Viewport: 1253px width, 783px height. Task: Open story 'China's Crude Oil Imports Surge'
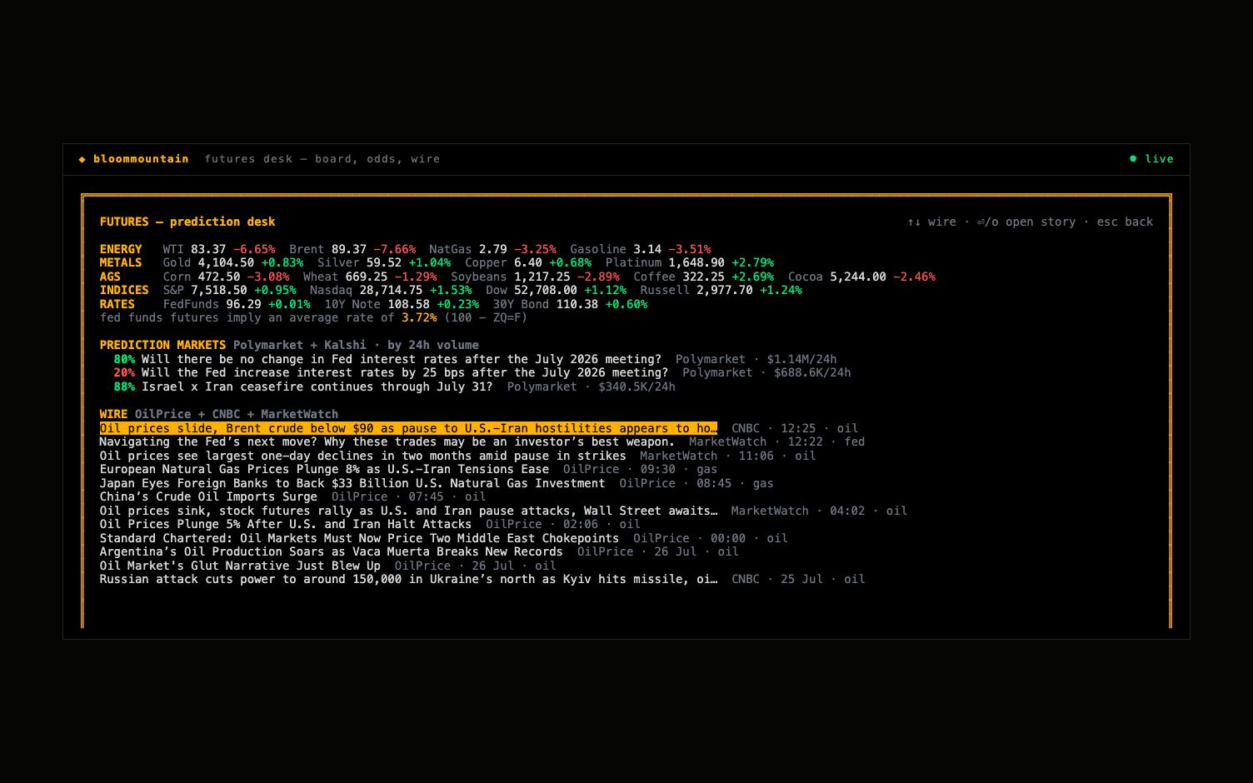tap(208, 496)
